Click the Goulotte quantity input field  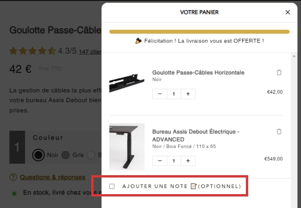click(x=174, y=94)
